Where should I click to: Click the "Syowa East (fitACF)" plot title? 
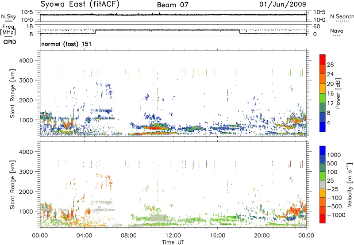click(80, 4)
